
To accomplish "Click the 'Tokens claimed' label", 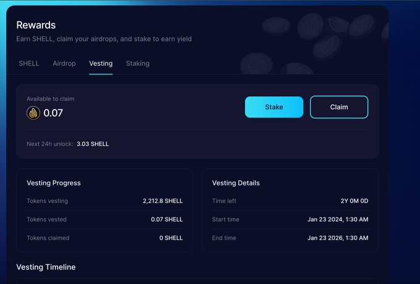I will pos(48,238).
